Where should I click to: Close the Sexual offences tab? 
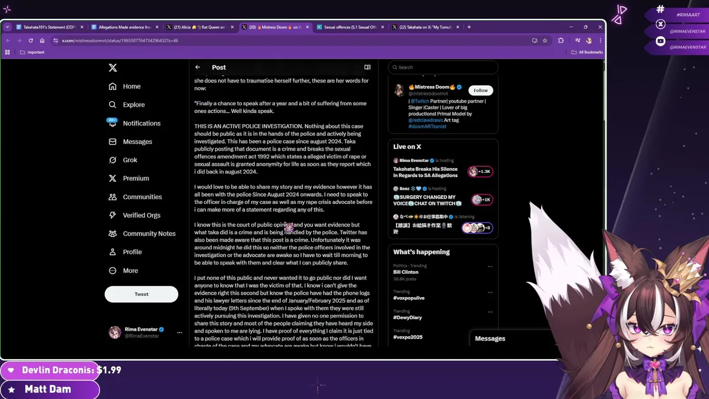[x=383, y=27]
